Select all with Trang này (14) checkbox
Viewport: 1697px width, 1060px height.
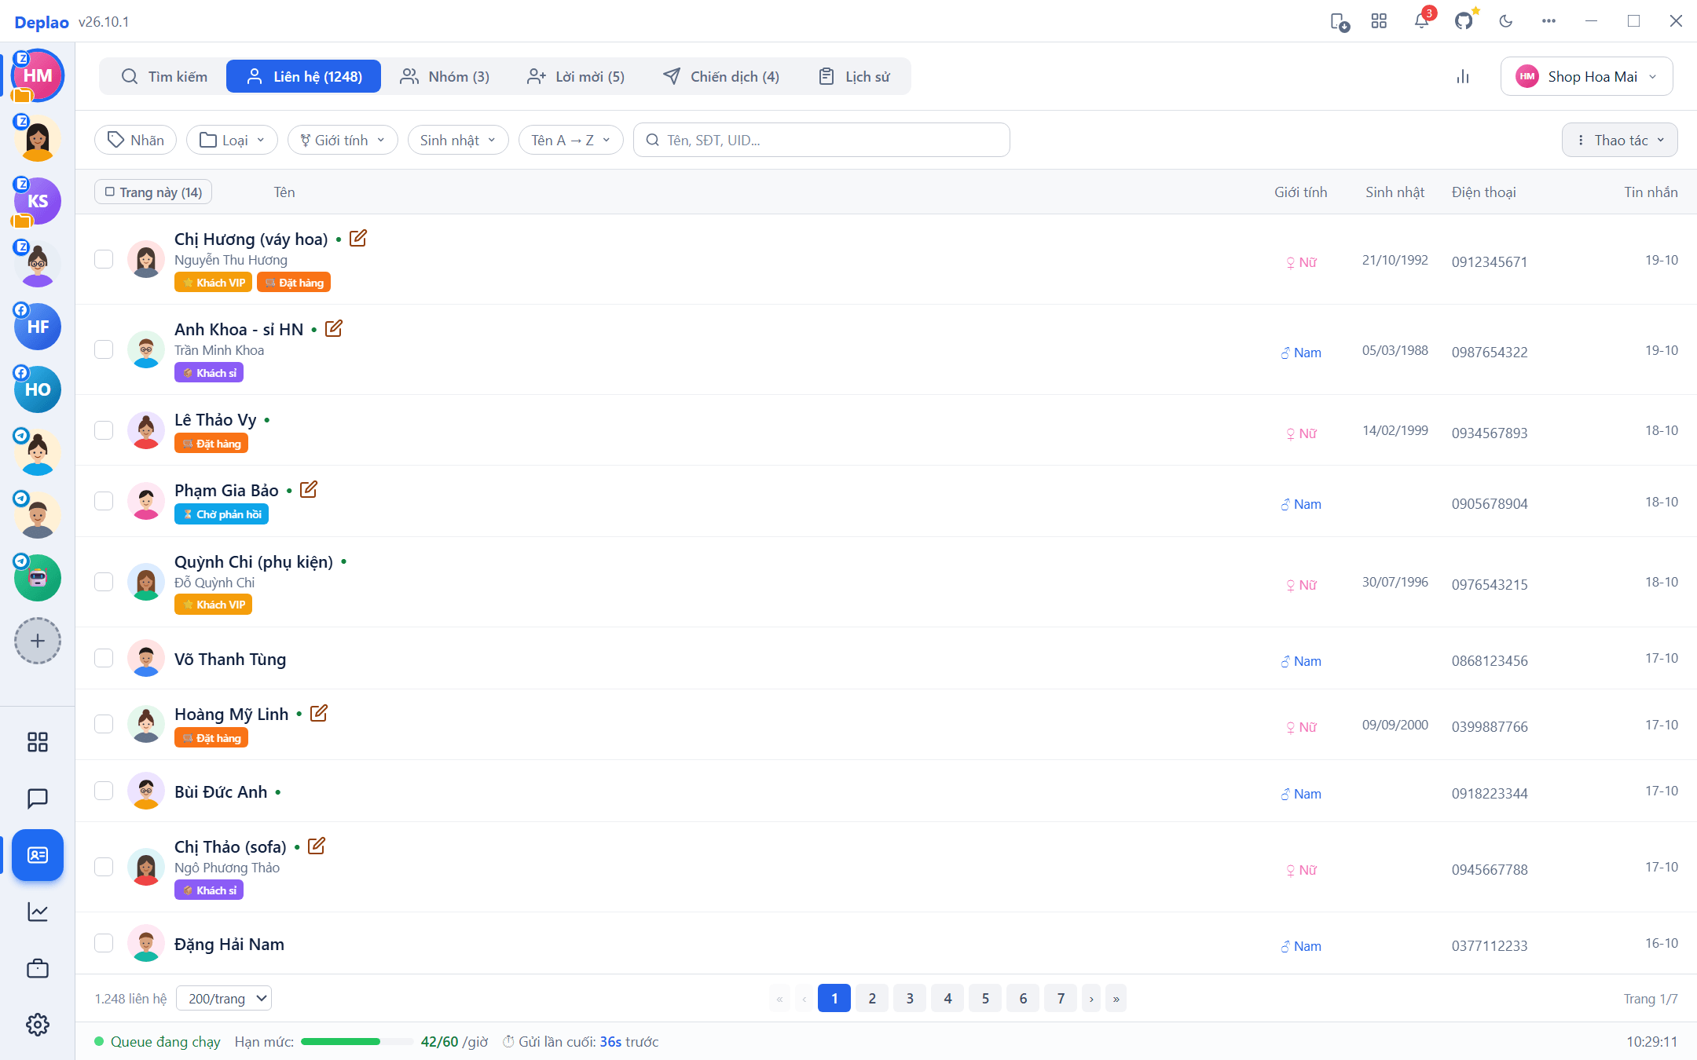click(x=153, y=192)
